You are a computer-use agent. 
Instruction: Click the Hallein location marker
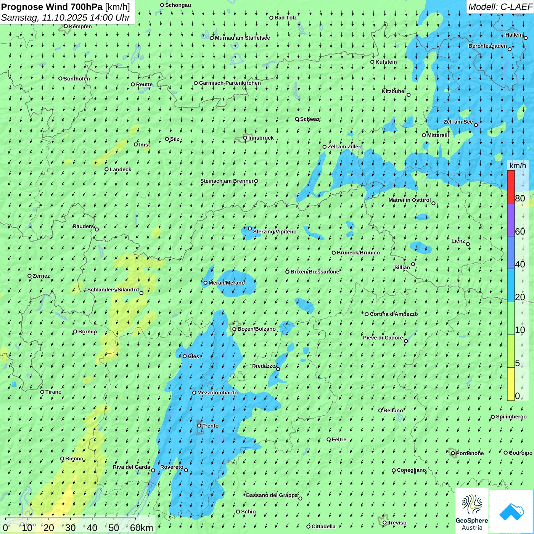(x=525, y=38)
